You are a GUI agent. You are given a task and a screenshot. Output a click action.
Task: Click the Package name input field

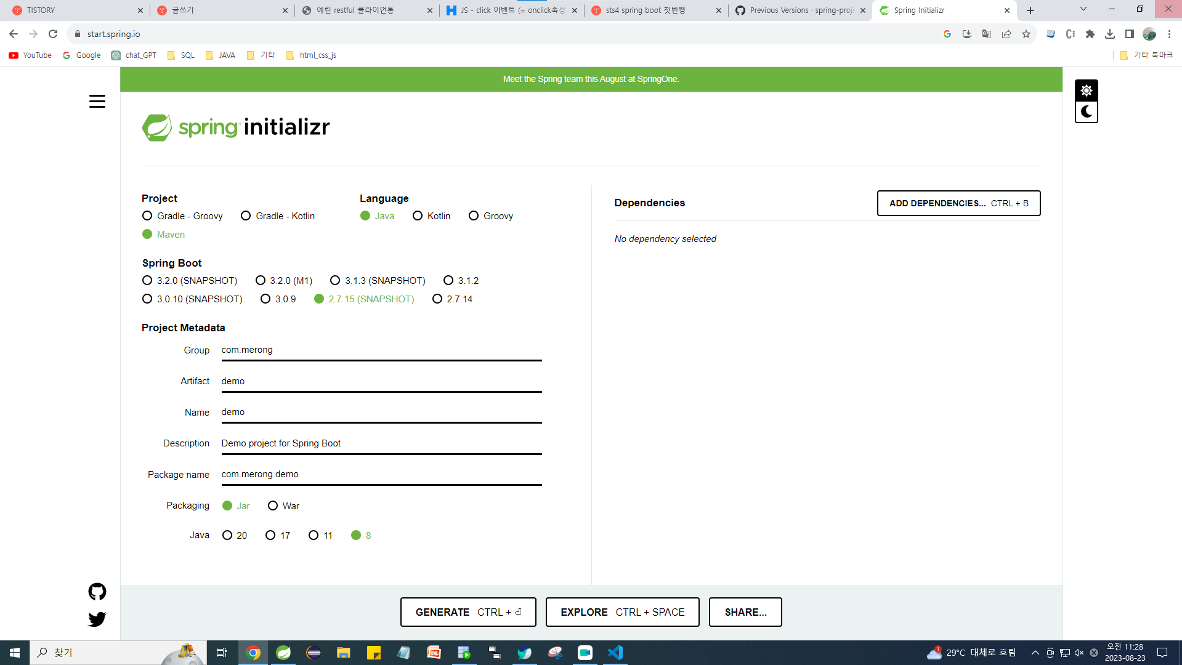381,475
